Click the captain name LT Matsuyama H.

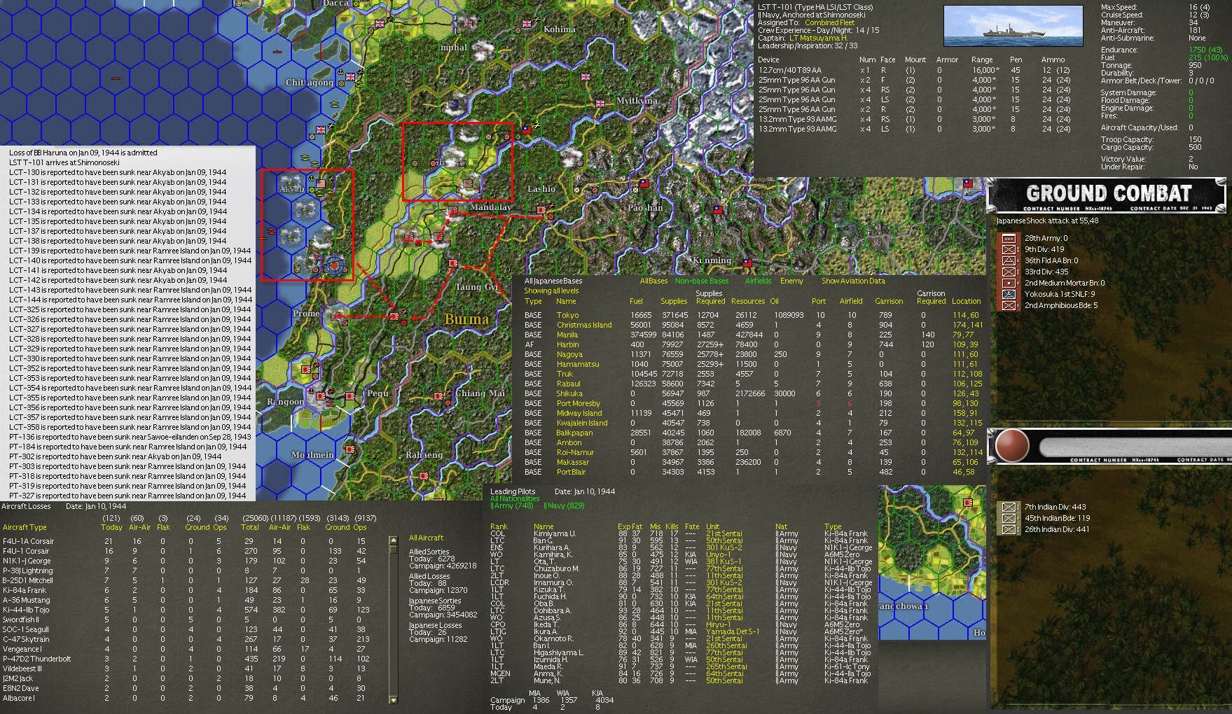pos(818,38)
